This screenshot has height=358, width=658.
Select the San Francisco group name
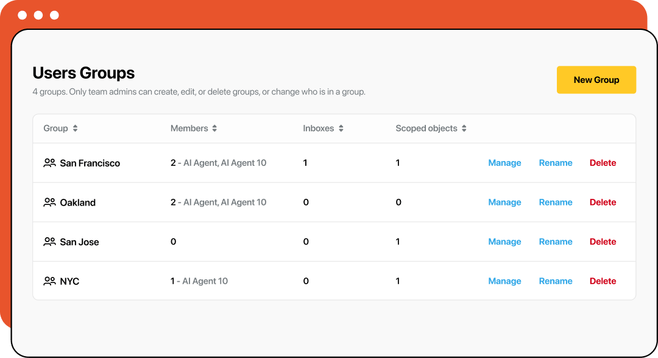click(x=90, y=163)
